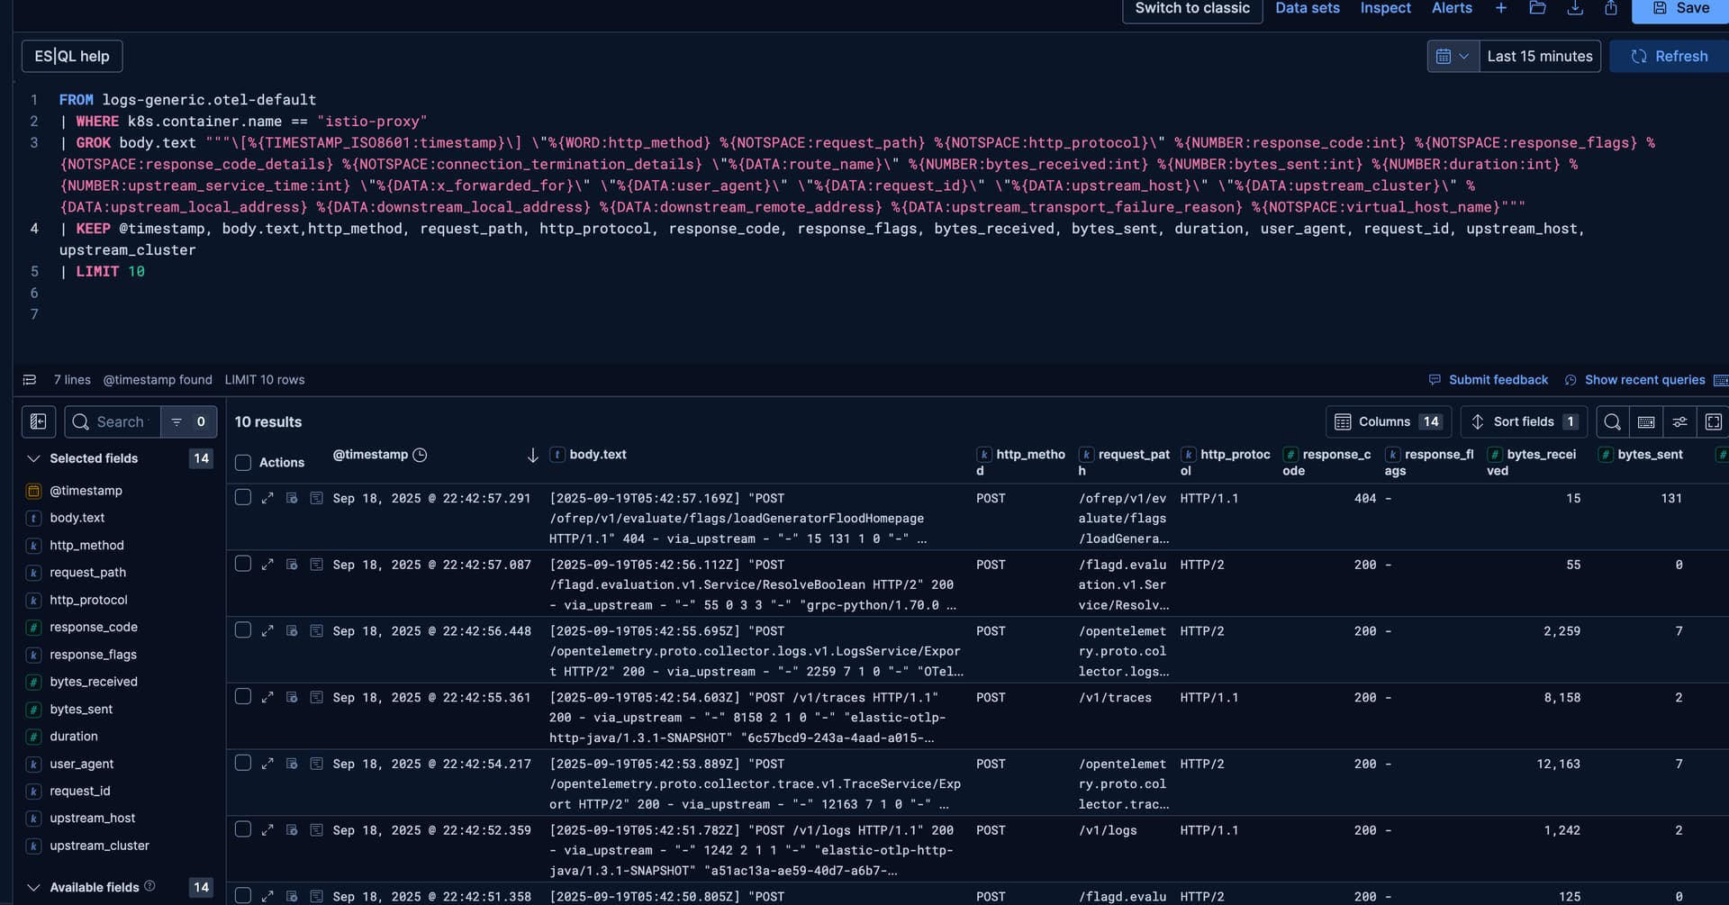Select the row with timestamp 22:42:57.291
The image size is (1729, 905).
tap(243, 497)
